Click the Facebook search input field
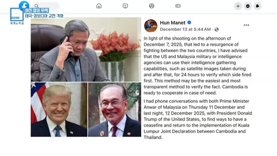The height and width of the screenshot is (156, 277). [x=46, y=6]
